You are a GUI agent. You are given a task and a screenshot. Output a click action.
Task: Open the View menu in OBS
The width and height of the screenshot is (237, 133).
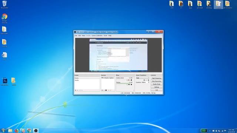click(83, 36)
